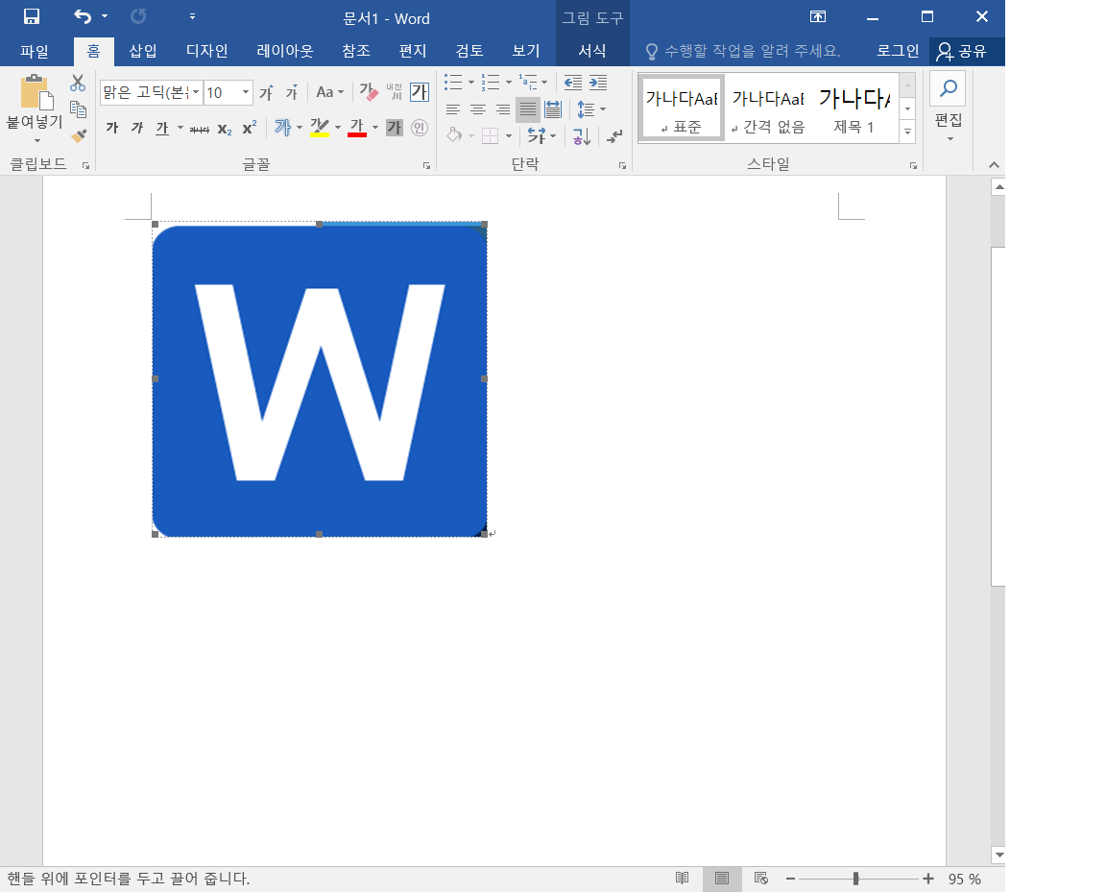
Task: Save the document with the floppy icon
Action: click(31, 17)
